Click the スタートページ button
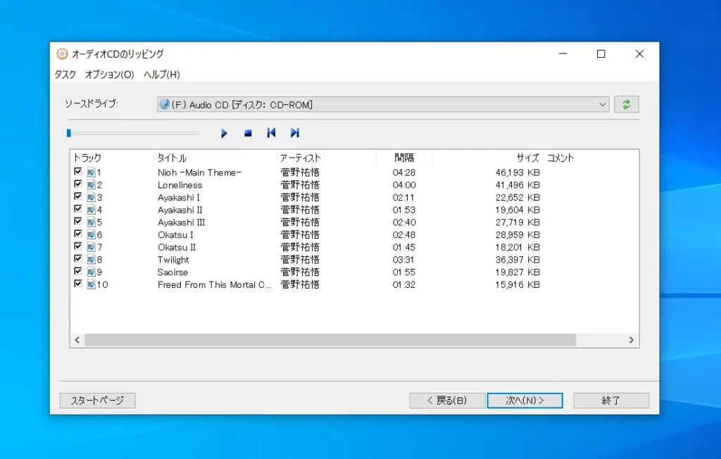Screen dimensions: 721x459 point(97,400)
